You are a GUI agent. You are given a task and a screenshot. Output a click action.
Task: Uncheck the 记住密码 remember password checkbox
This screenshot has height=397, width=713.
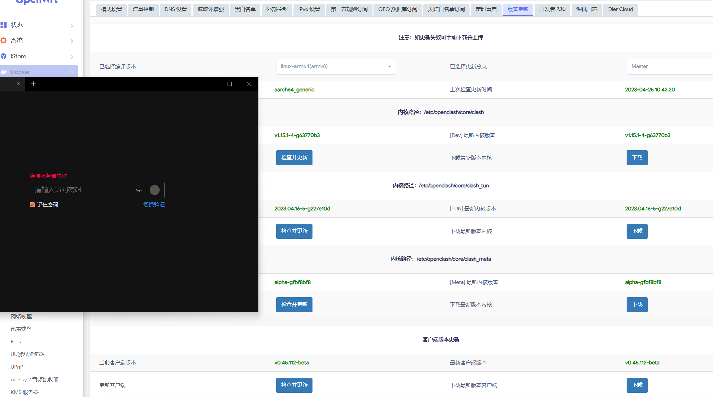[x=32, y=204]
